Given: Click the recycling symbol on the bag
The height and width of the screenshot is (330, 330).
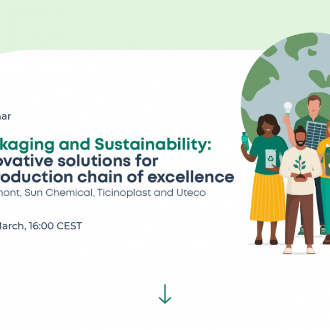Looking at the screenshot, I should click(x=271, y=159).
